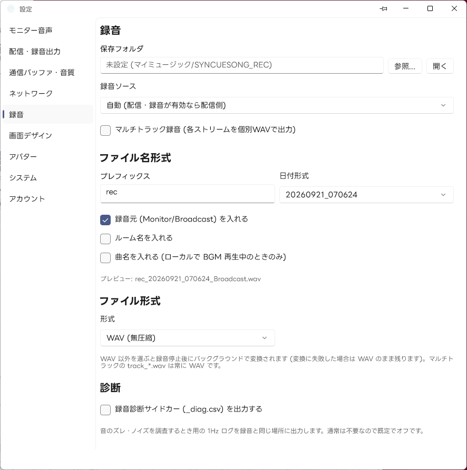Click the 診断 heading

[x=110, y=387]
